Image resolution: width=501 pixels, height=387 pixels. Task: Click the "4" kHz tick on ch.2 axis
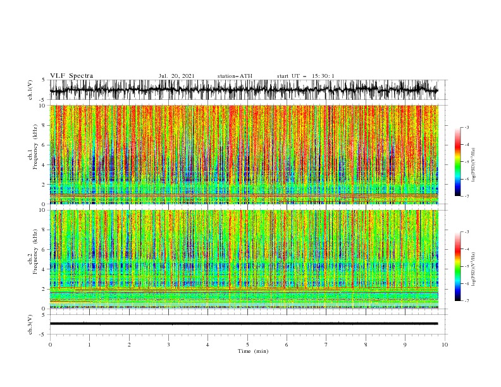(44, 269)
